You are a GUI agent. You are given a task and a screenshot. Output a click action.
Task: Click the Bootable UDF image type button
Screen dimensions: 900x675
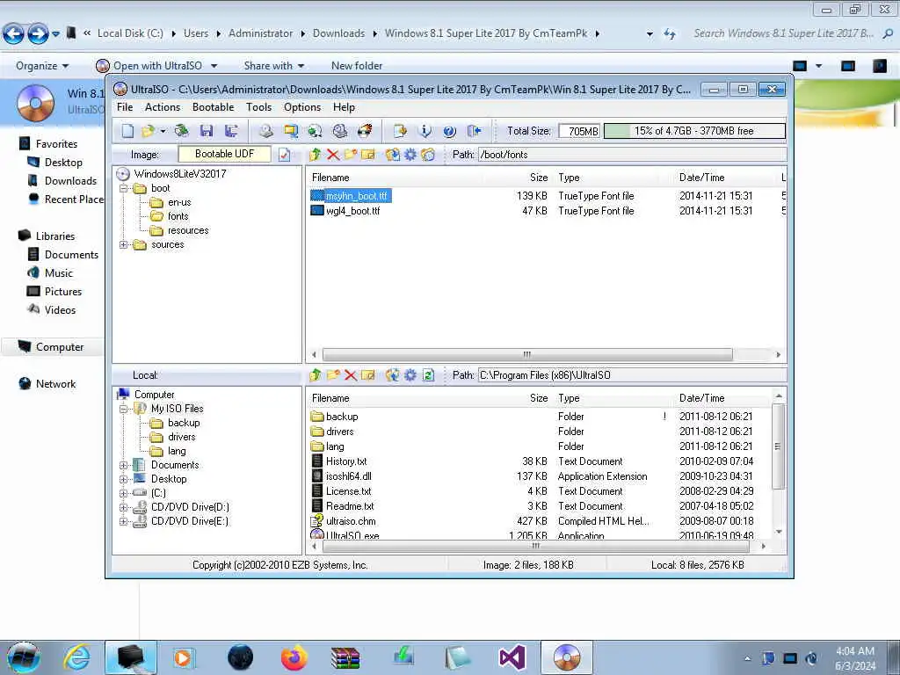click(x=224, y=154)
